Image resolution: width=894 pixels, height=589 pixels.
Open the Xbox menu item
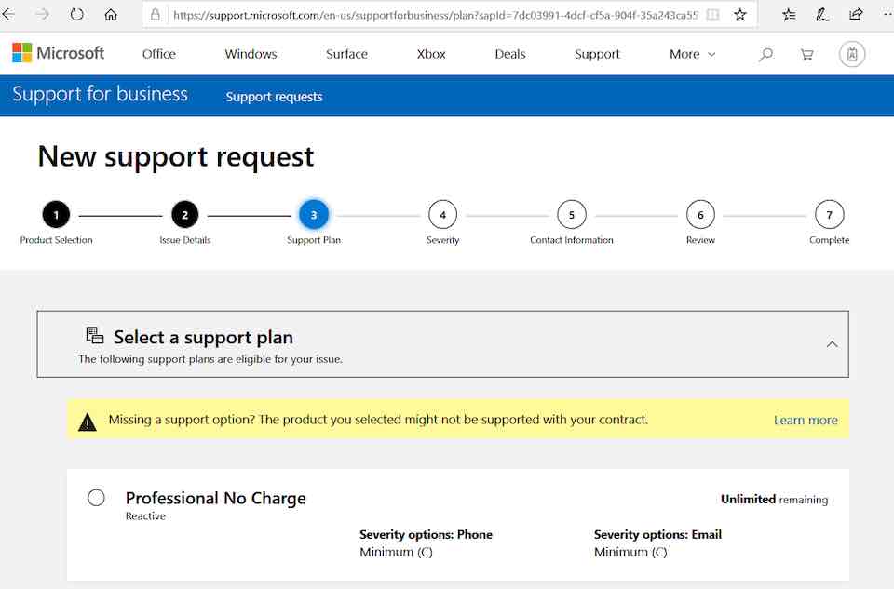click(x=431, y=54)
